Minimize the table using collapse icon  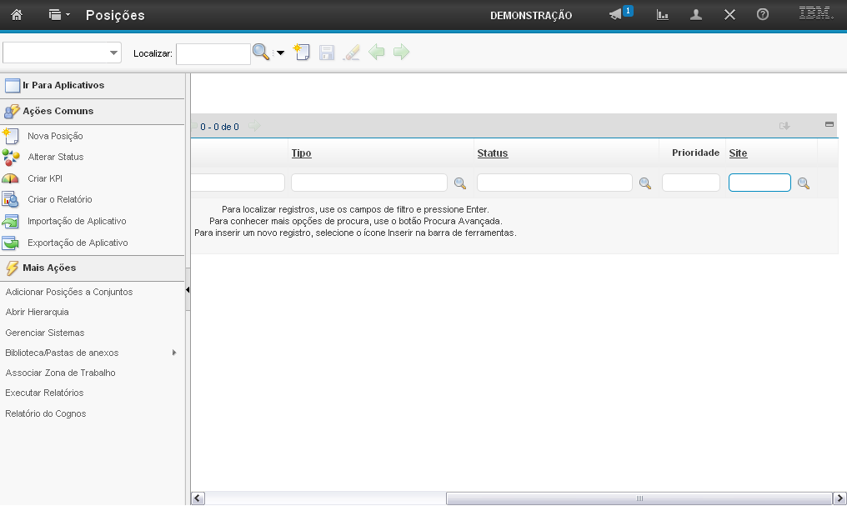point(829,125)
